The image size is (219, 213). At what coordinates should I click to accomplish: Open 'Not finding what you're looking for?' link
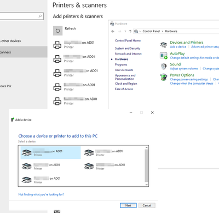point(41,194)
